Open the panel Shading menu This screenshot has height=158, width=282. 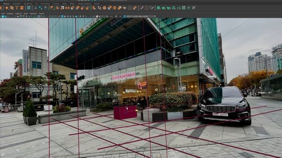(10, 14)
